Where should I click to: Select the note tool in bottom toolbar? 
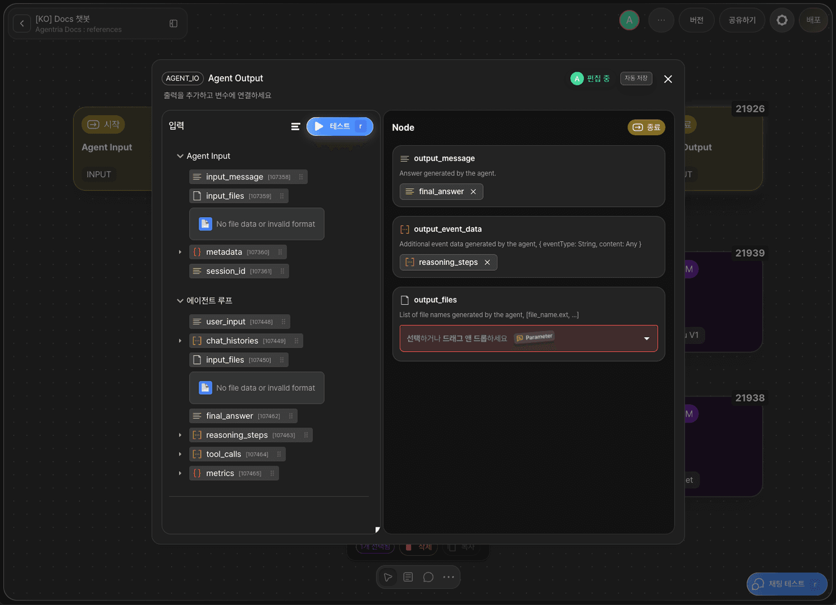click(408, 577)
